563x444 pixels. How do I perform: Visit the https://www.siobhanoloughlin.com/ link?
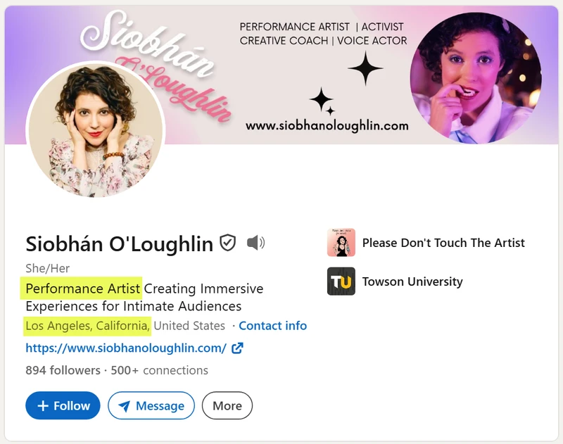(x=126, y=348)
